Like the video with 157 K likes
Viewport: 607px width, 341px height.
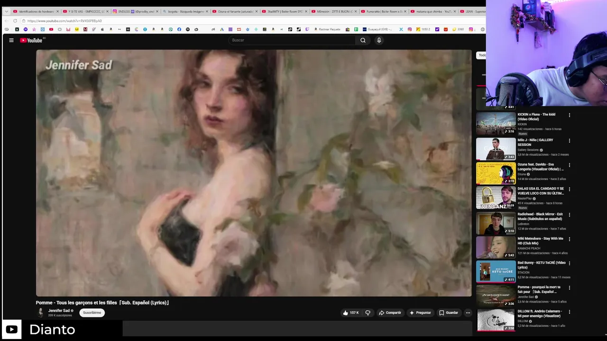tap(351, 313)
